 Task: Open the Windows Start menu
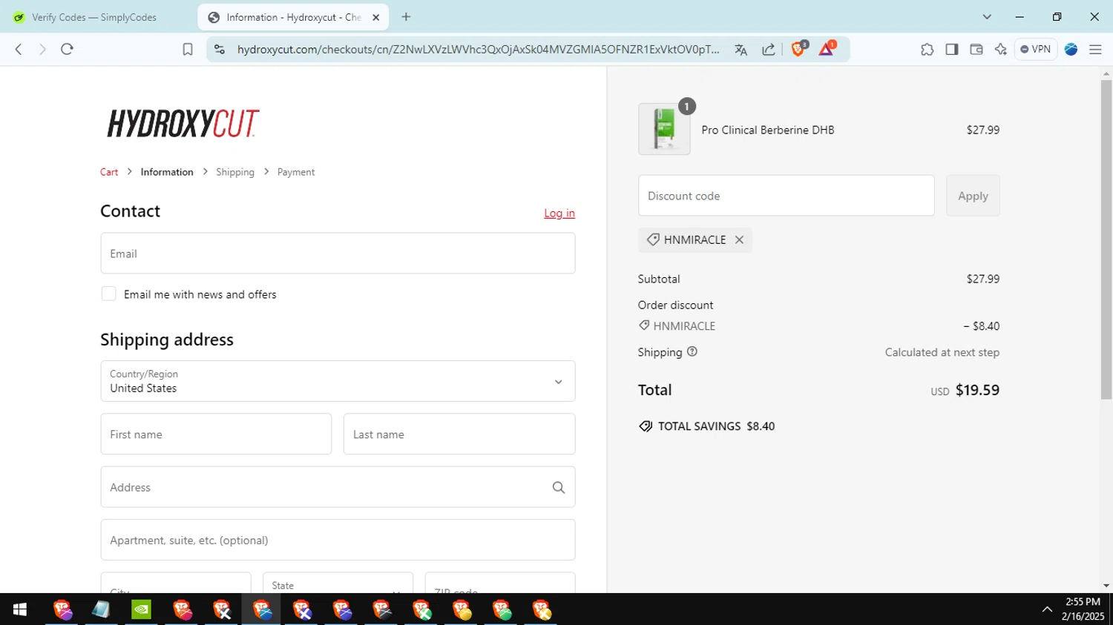coord(20,609)
